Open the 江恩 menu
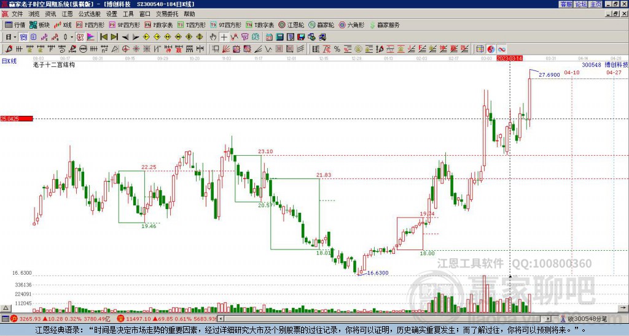This screenshot has height=336, width=629. (x=67, y=14)
